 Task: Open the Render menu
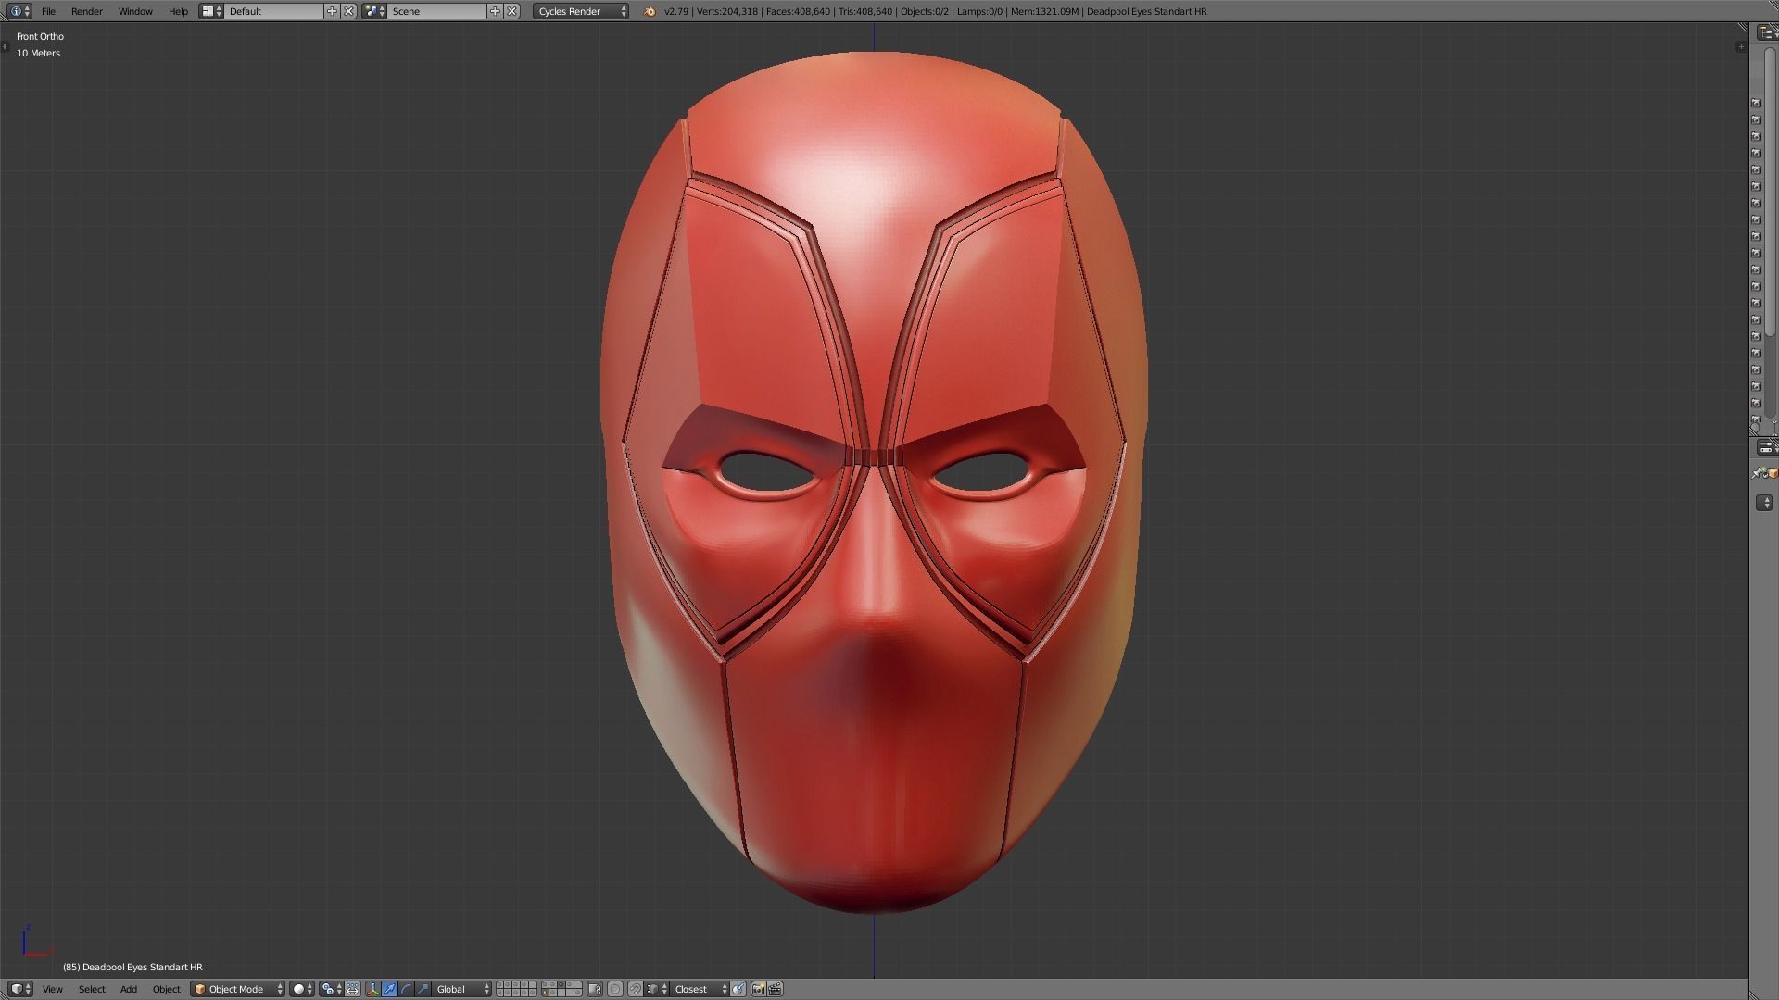coord(86,11)
